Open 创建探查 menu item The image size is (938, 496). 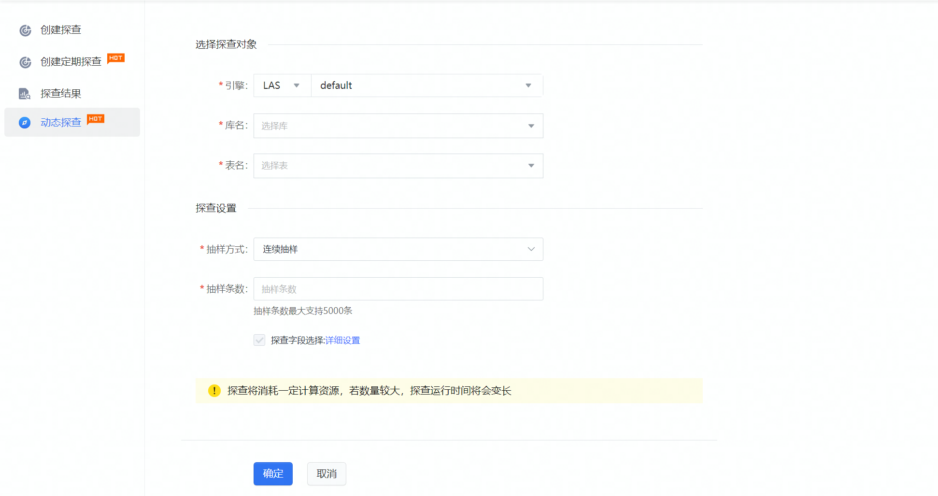coord(61,30)
